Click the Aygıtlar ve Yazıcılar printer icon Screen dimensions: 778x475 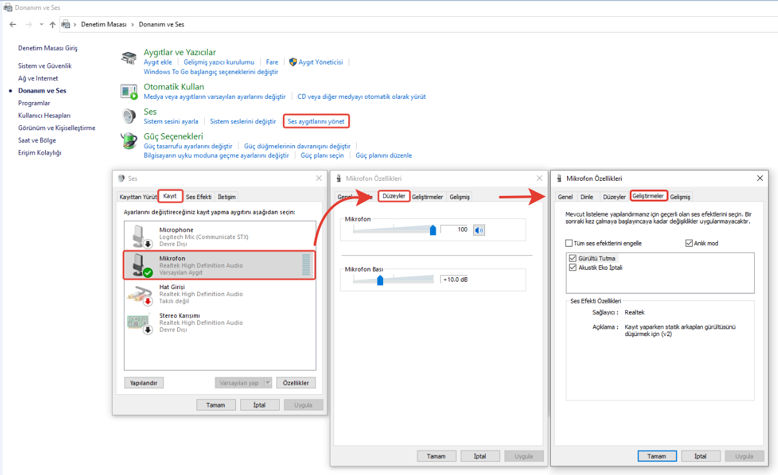coord(128,58)
